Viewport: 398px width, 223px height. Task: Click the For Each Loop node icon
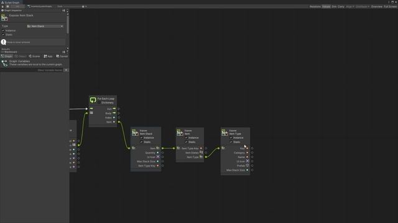click(93, 100)
